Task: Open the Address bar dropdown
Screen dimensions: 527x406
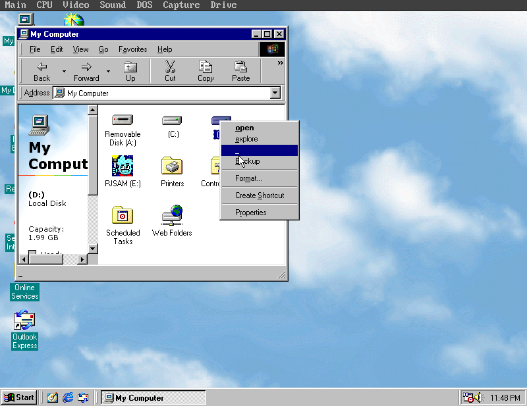Action: 276,93
